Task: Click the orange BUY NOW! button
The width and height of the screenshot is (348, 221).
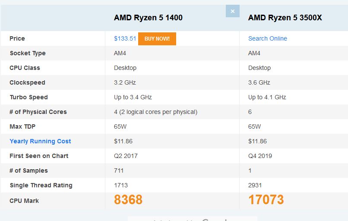Action: tap(157, 39)
